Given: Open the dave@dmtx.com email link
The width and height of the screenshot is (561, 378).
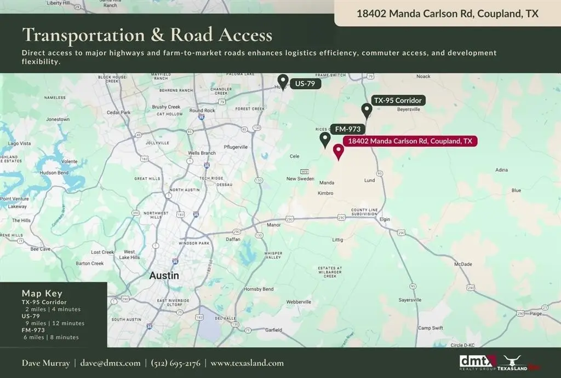Looking at the screenshot, I should click(110, 363).
